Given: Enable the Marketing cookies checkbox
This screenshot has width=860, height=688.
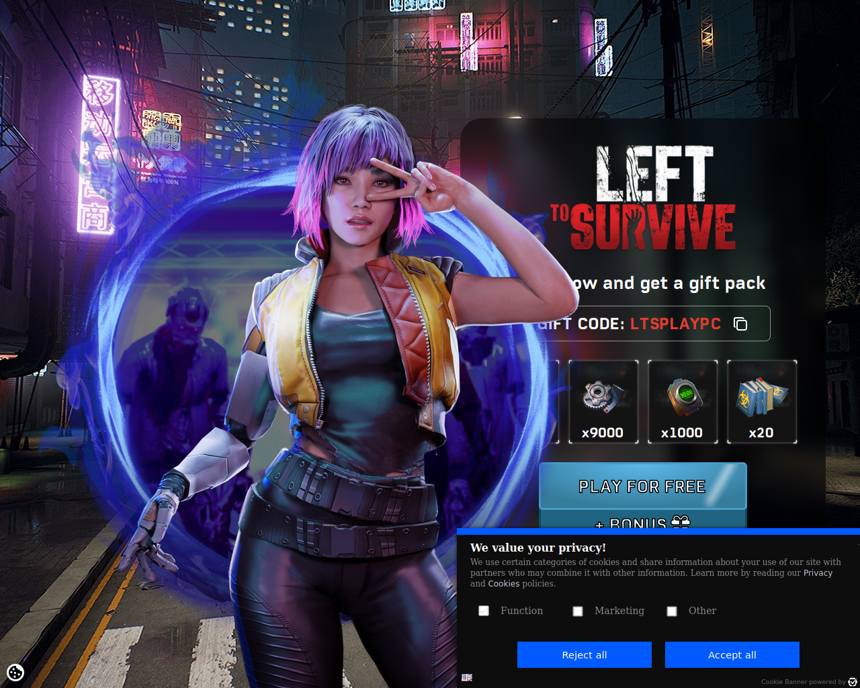Looking at the screenshot, I should 578,611.
